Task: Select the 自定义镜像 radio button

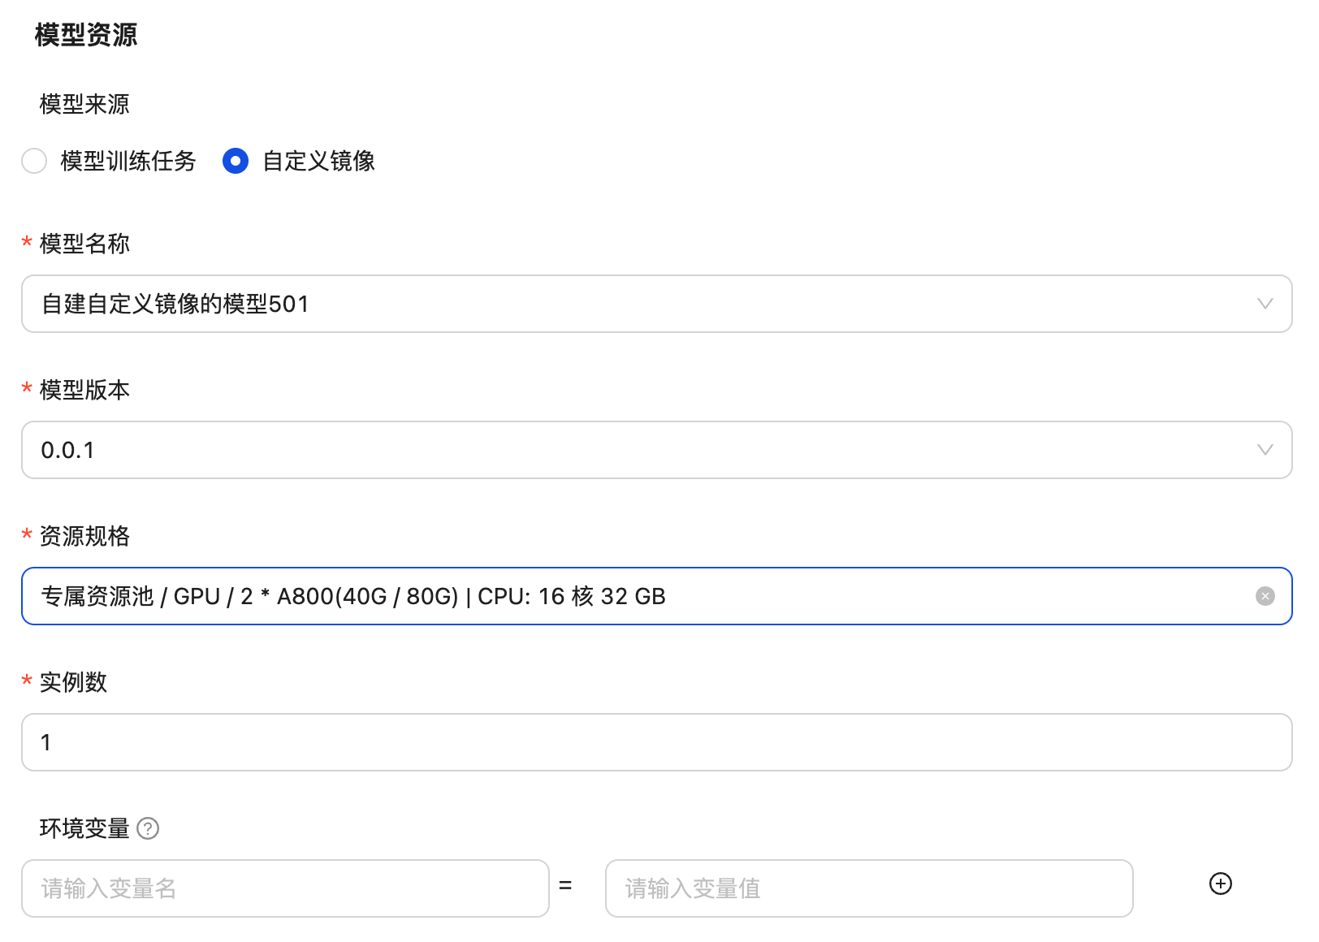Action: click(236, 161)
